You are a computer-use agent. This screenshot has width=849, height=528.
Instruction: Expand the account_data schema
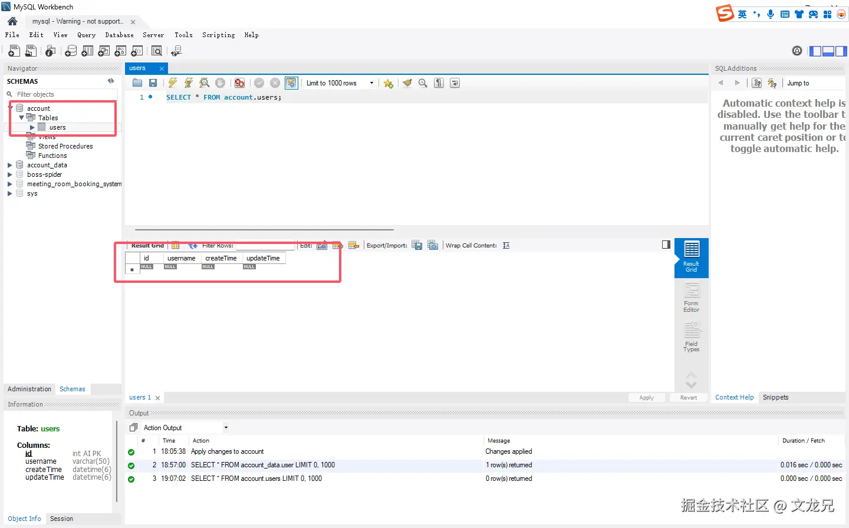10,165
